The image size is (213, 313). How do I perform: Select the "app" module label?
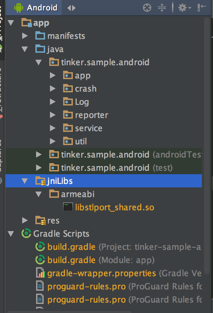(x=41, y=23)
